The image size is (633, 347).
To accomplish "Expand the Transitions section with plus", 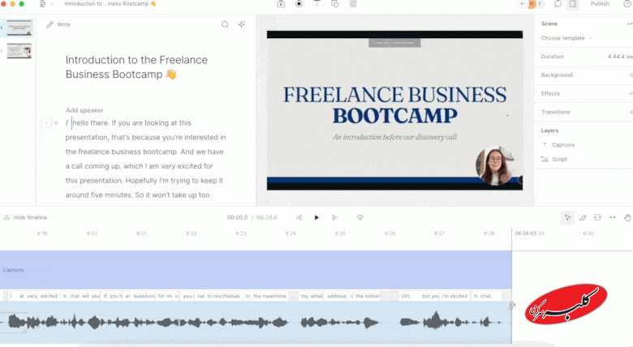I will click(x=630, y=112).
